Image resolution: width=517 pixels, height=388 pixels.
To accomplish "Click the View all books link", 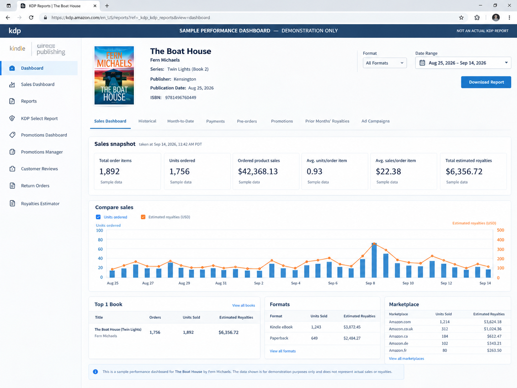I will pos(244,305).
